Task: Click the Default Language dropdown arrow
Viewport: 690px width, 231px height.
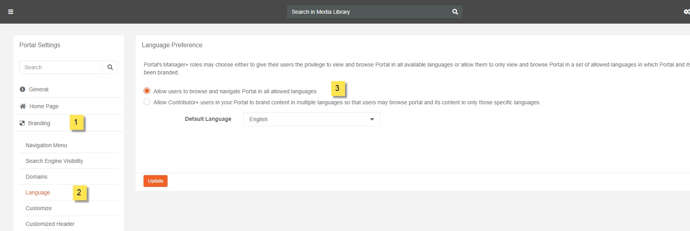Action: 372,119
